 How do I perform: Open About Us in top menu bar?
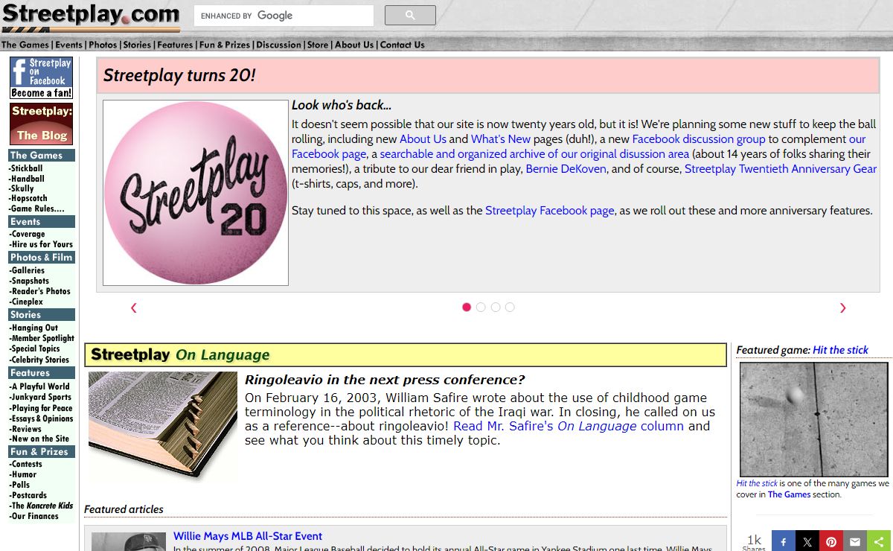point(354,45)
